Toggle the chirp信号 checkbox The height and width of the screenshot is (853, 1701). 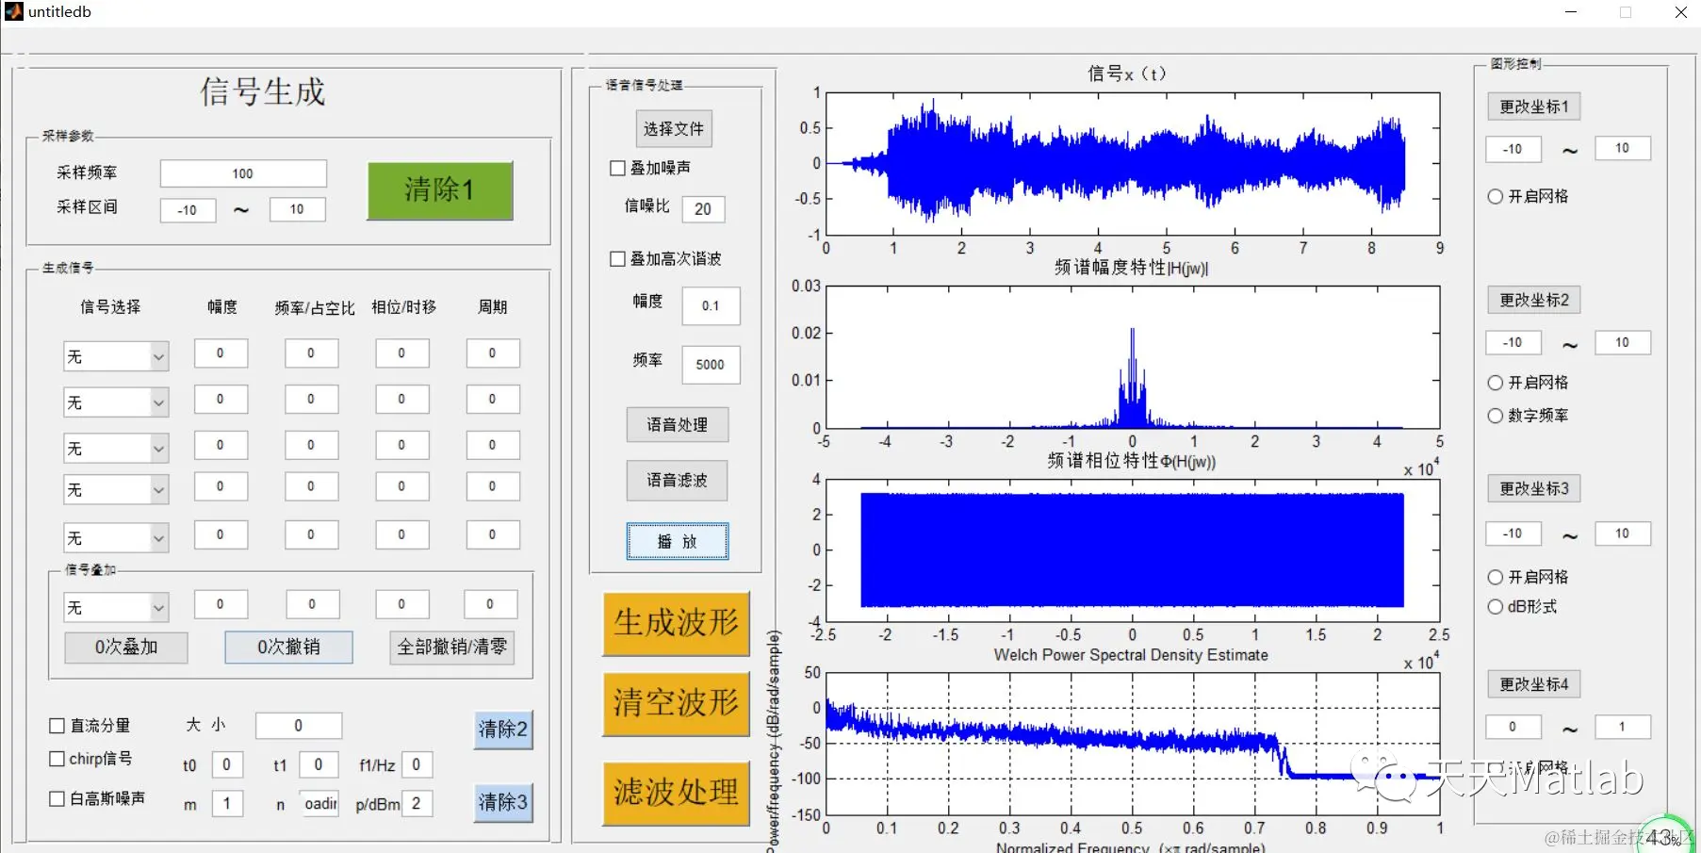pyautogui.click(x=57, y=759)
